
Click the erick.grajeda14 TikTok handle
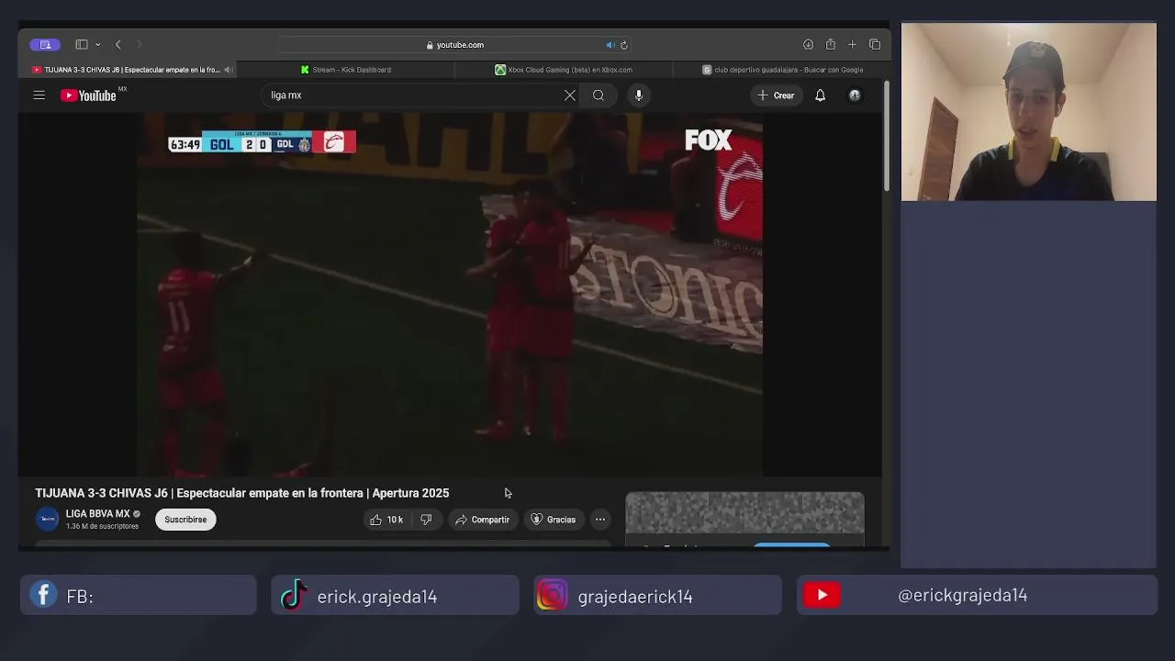point(377,597)
